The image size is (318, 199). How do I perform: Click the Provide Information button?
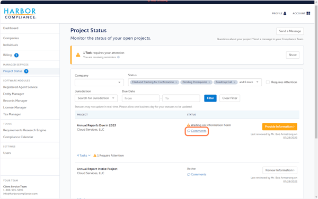tap(280, 126)
